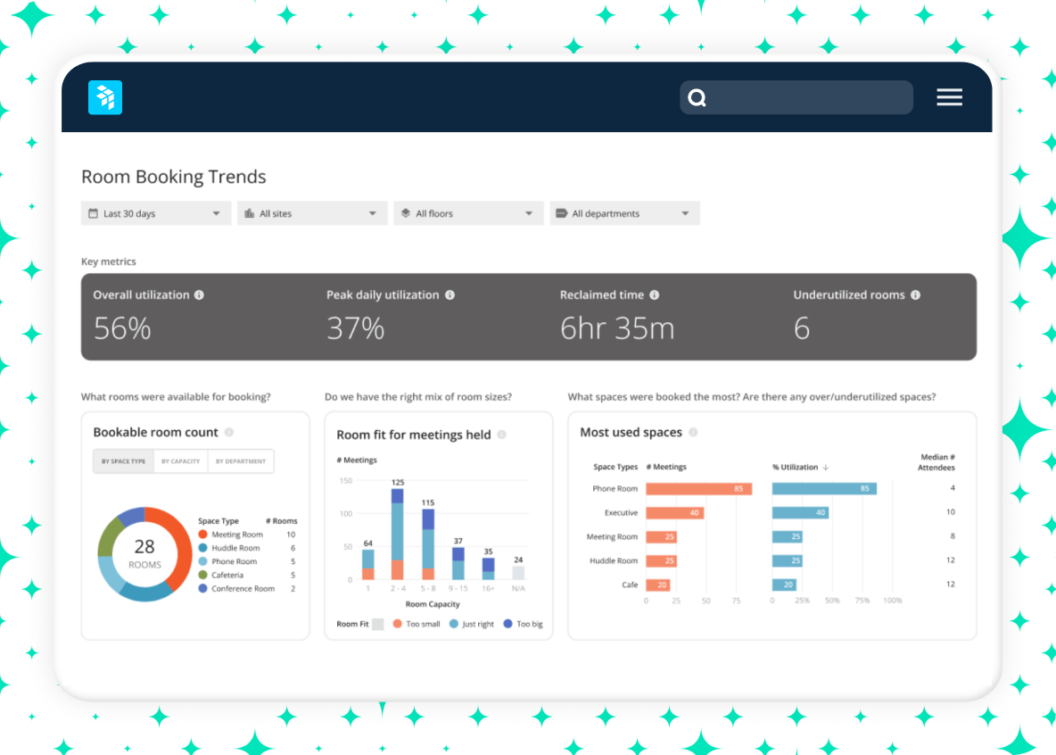This screenshot has width=1056, height=755.
Task: Open the Last 30 days dropdown
Action: tap(155, 213)
